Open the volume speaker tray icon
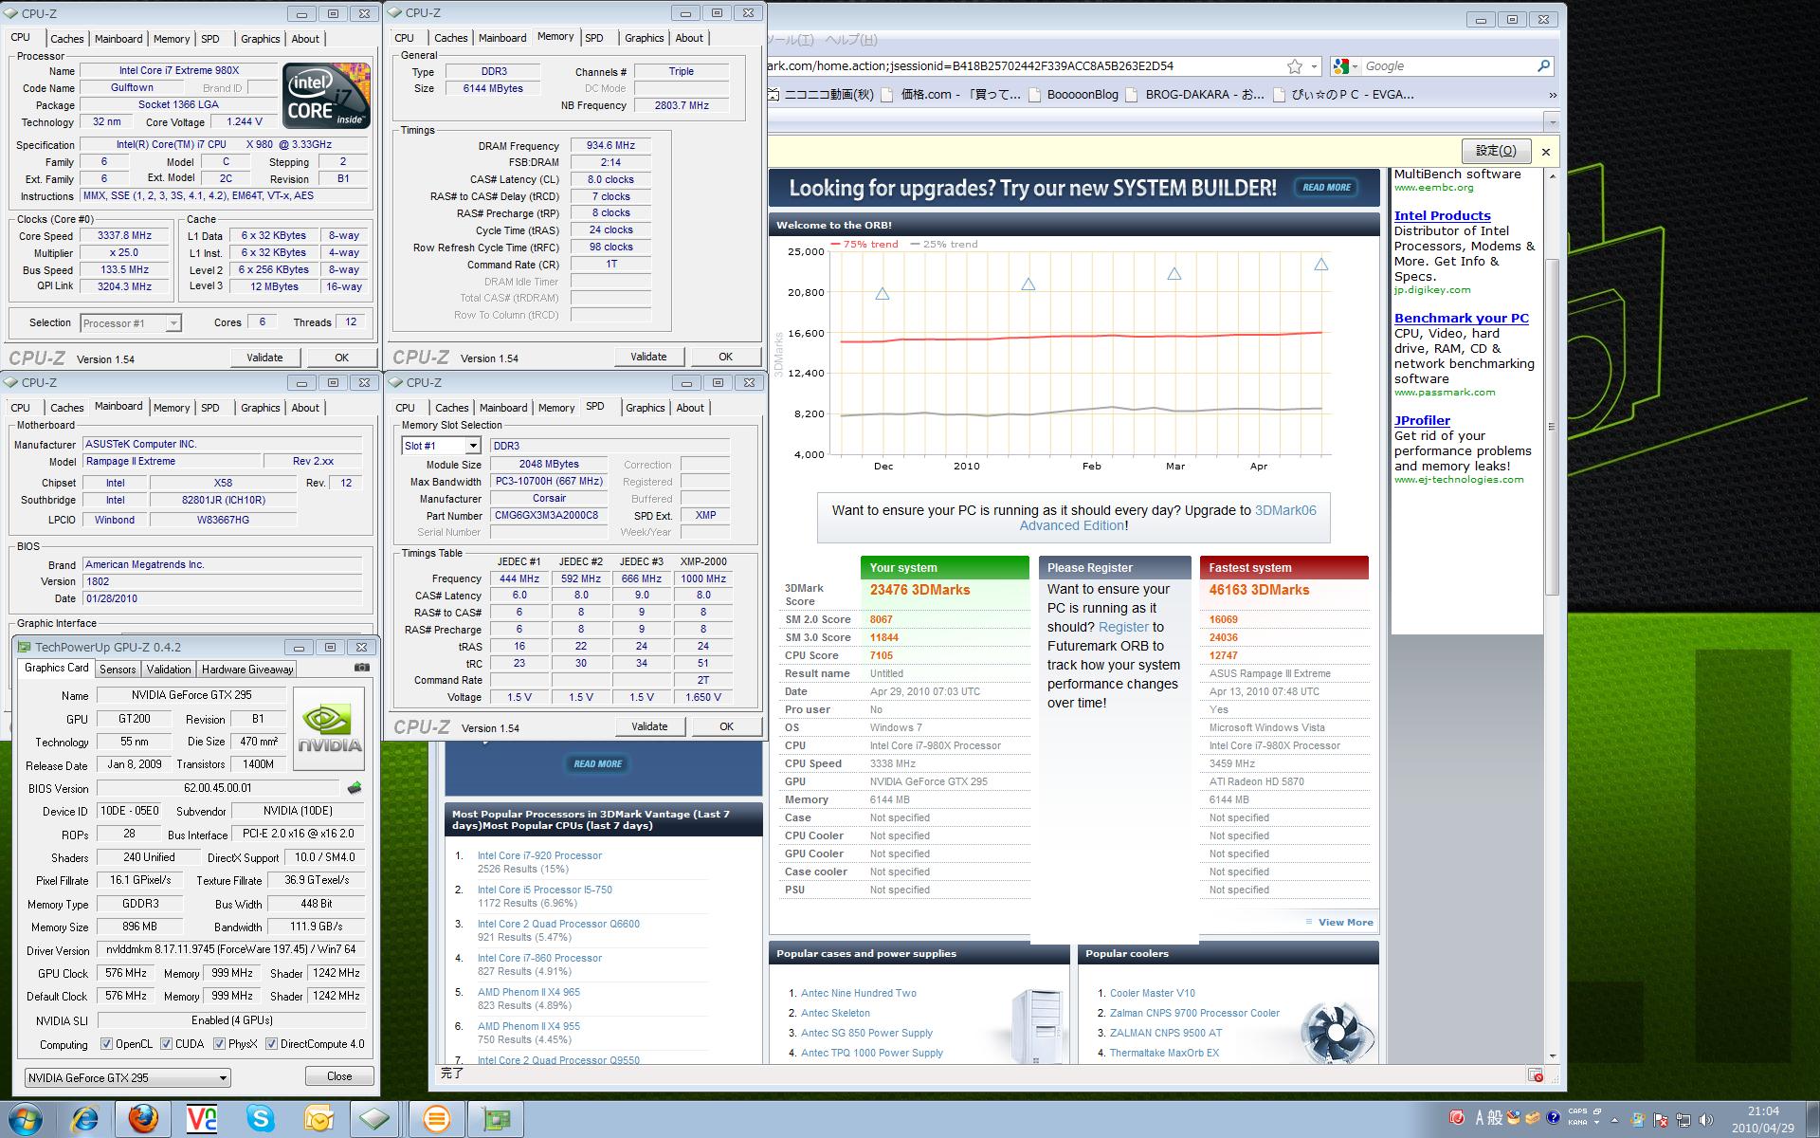 [x=1706, y=1119]
